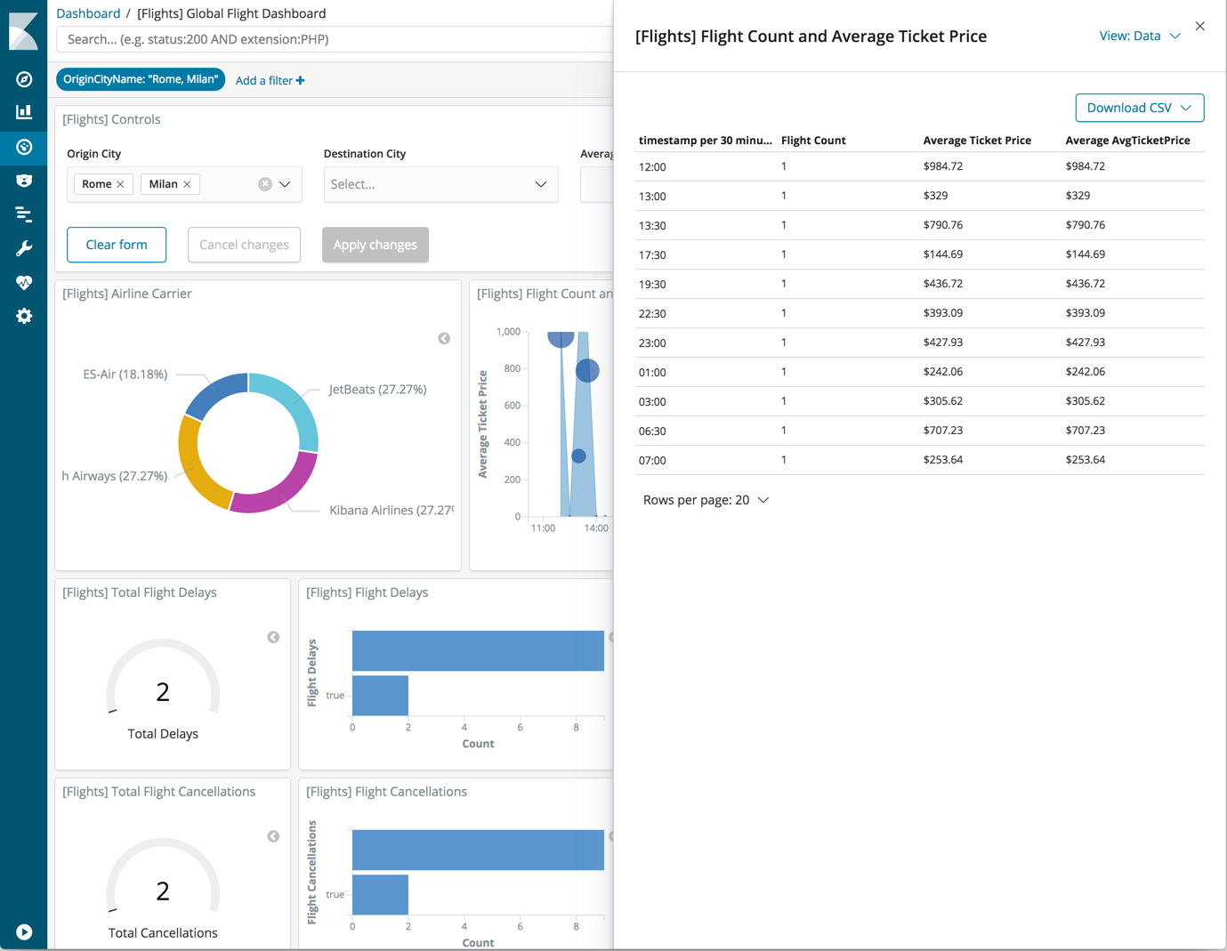This screenshot has width=1227, height=951.
Task: Open the Dashboard app icon in sidebar
Action: [24, 148]
